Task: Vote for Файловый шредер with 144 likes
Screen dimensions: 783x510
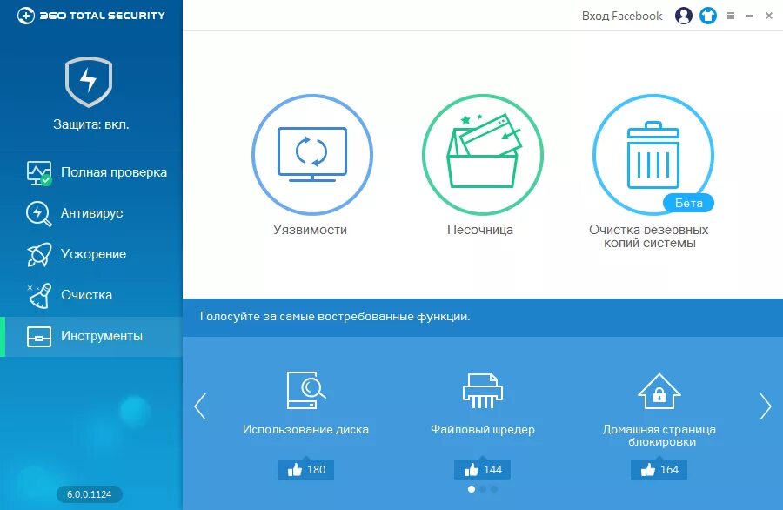Action: pyautogui.click(x=482, y=470)
